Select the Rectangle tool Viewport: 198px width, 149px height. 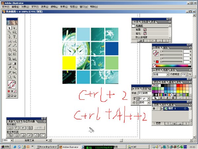15,41
